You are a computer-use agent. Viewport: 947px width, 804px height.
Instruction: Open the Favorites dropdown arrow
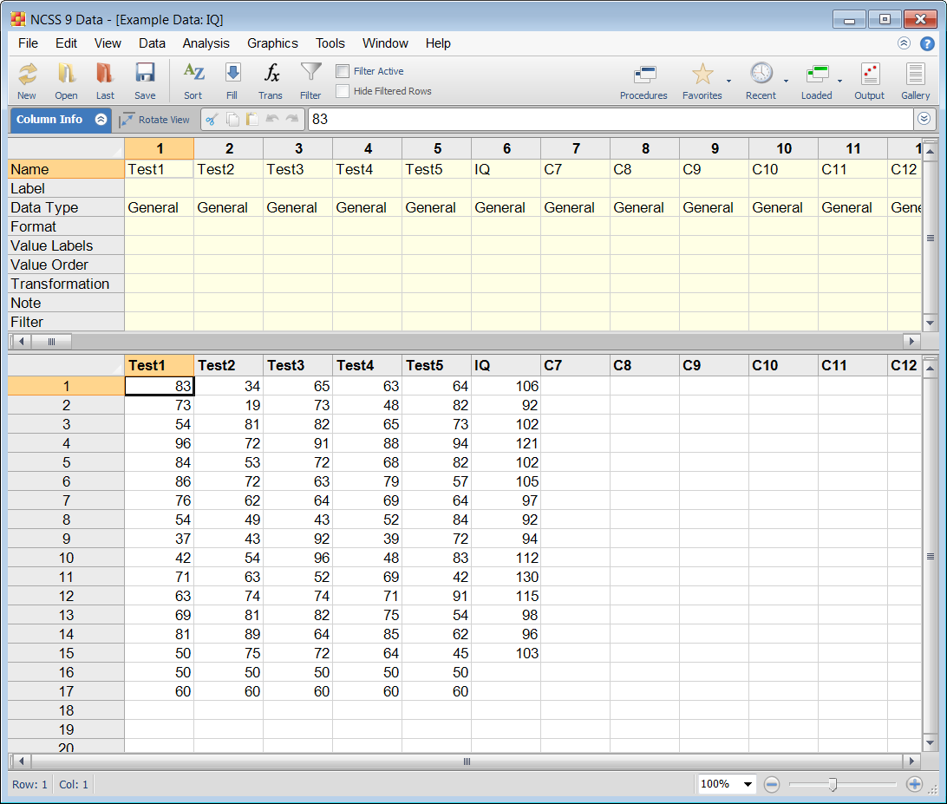click(729, 81)
